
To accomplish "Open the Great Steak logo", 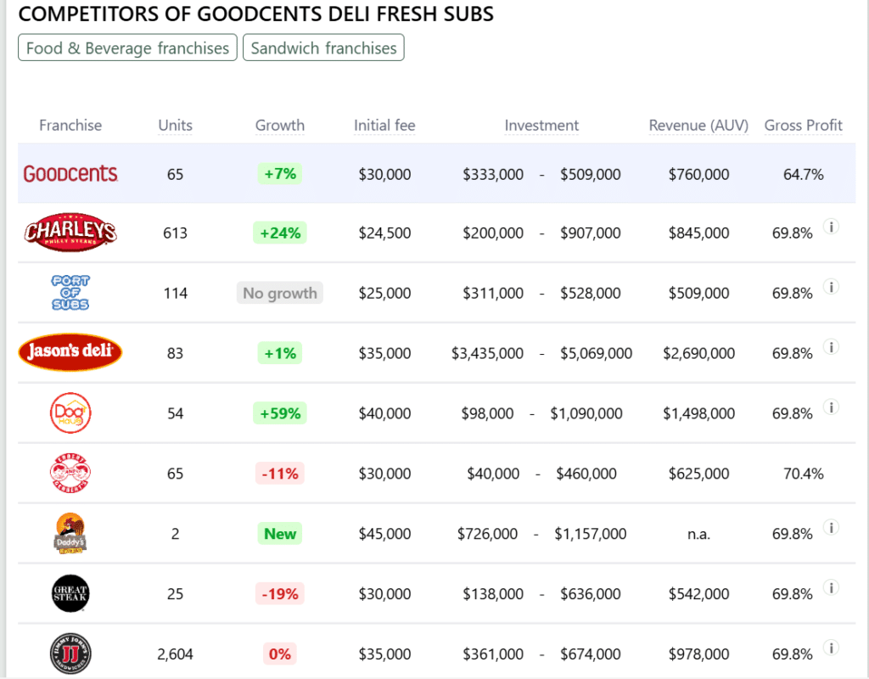I will tap(70, 593).
